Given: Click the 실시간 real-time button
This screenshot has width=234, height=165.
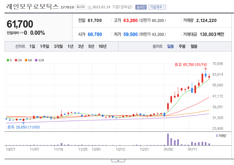Looking at the screenshot, I should click(x=141, y=7).
